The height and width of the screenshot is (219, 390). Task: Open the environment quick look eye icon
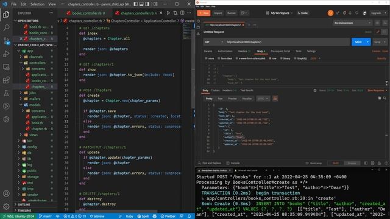tap(377, 23)
